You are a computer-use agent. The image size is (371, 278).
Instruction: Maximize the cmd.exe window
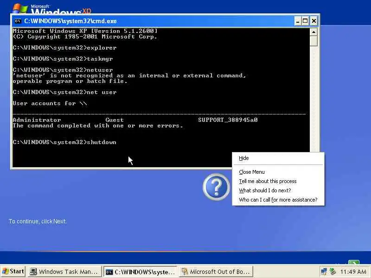[x=305, y=21]
